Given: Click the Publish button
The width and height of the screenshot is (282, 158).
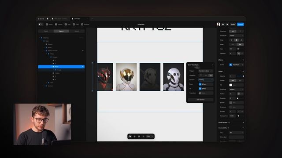Looking at the screenshot, I should [x=240, y=25].
